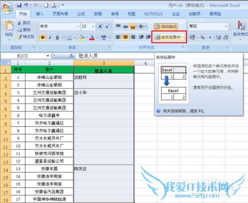Copy selection with 复制
248x203 pixels.
(x=24, y=30)
